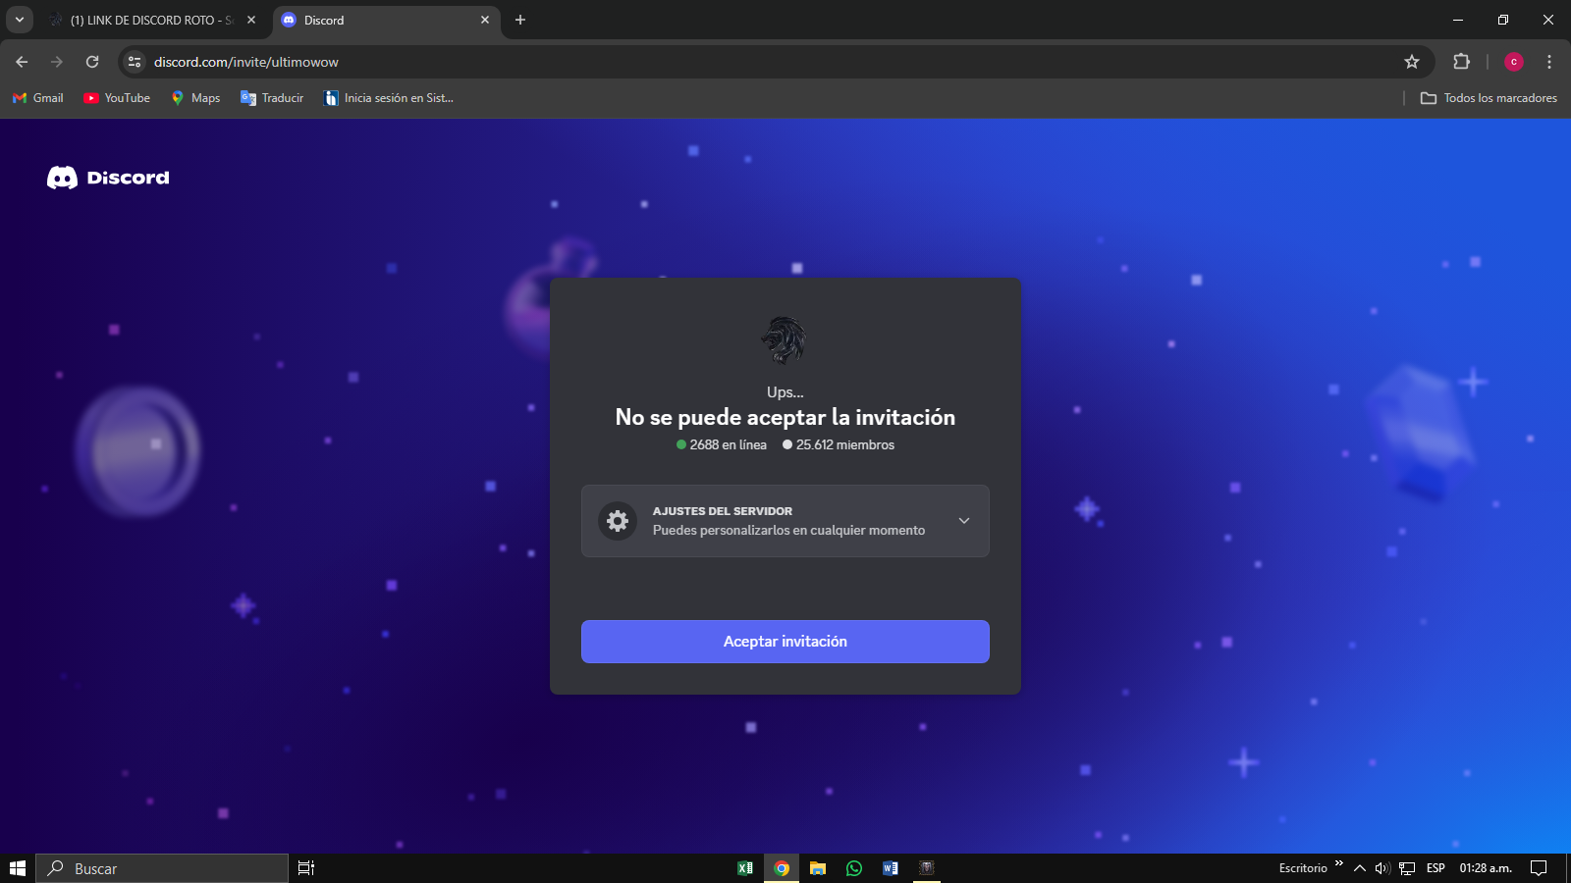Open the Chrome profile avatar

point(1514,62)
